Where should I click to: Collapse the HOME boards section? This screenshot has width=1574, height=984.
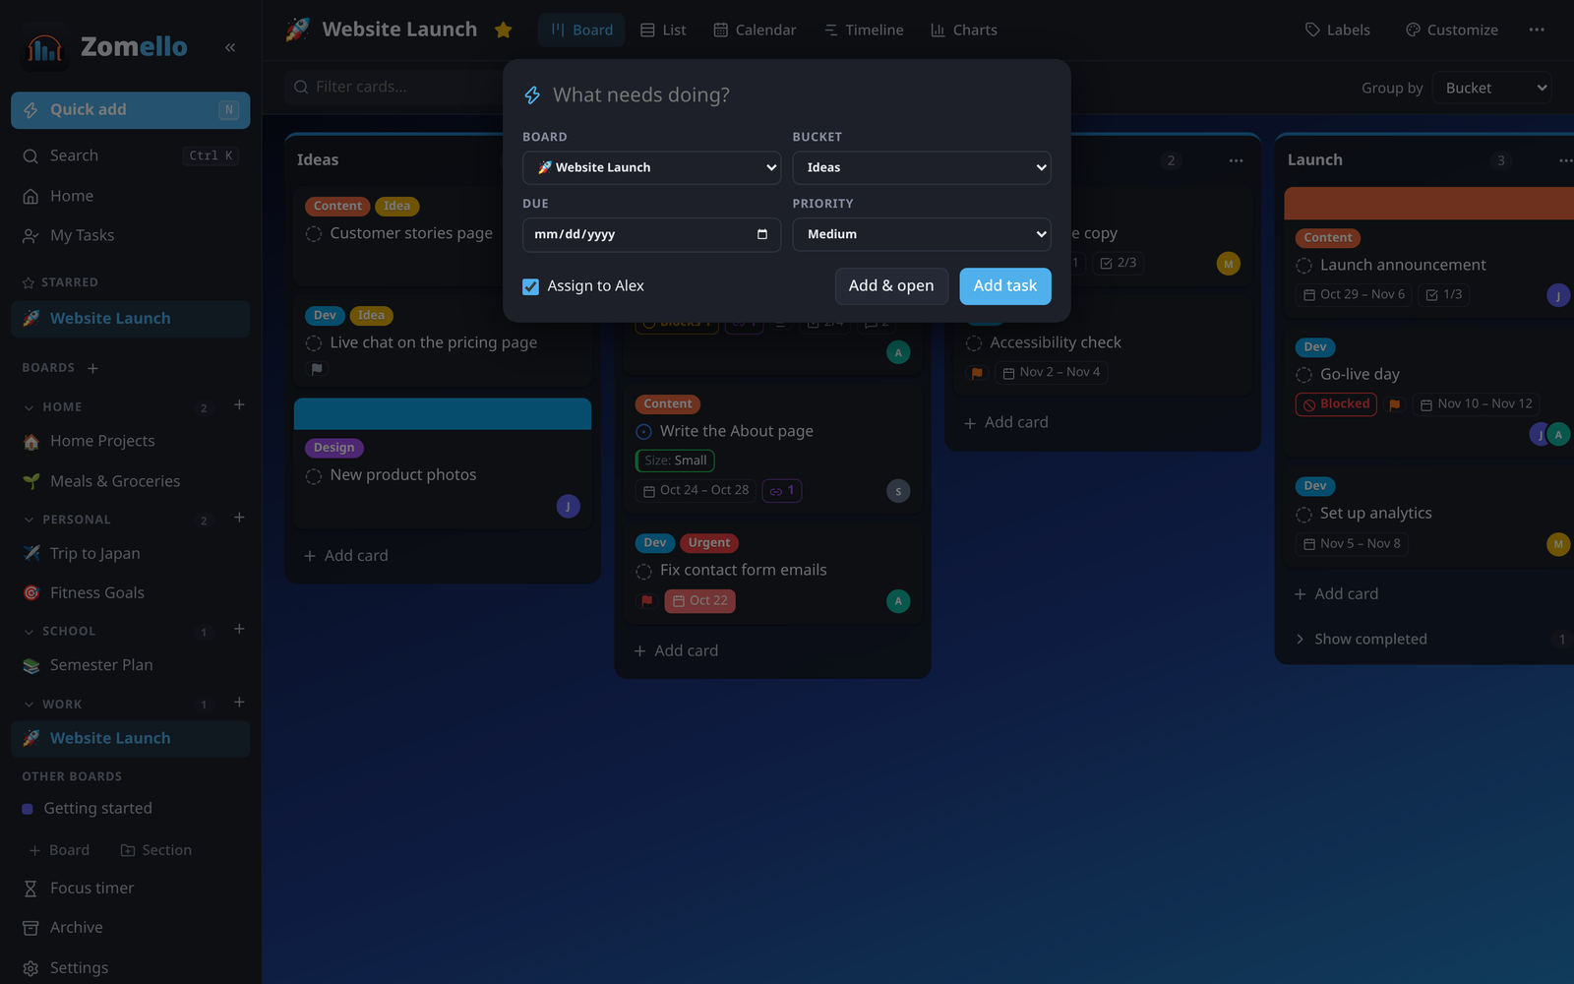[30, 407]
